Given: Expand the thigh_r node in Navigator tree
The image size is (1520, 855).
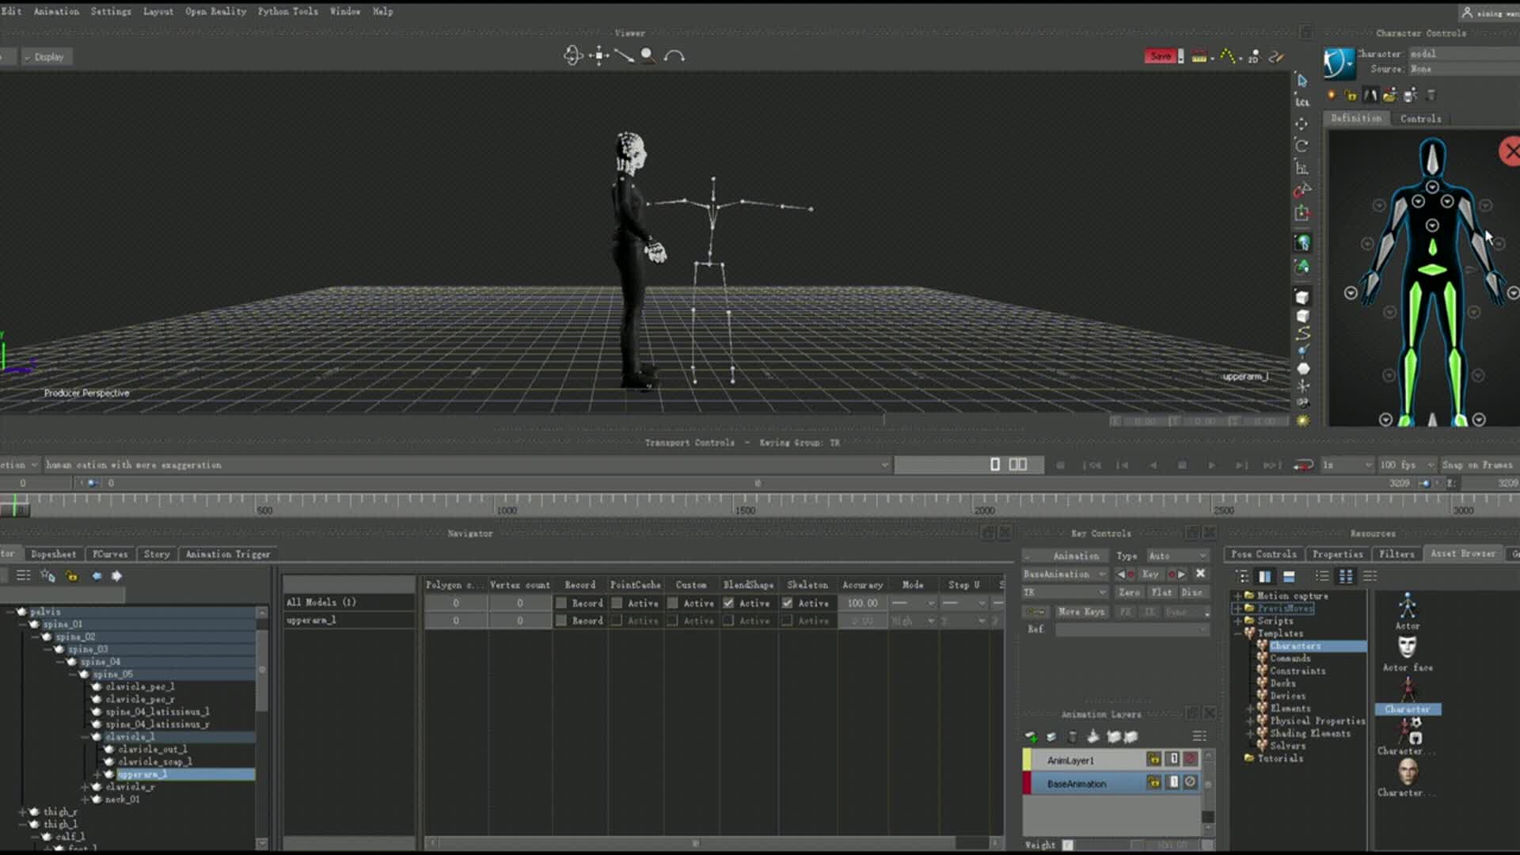Looking at the screenshot, I should pyautogui.click(x=22, y=812).
